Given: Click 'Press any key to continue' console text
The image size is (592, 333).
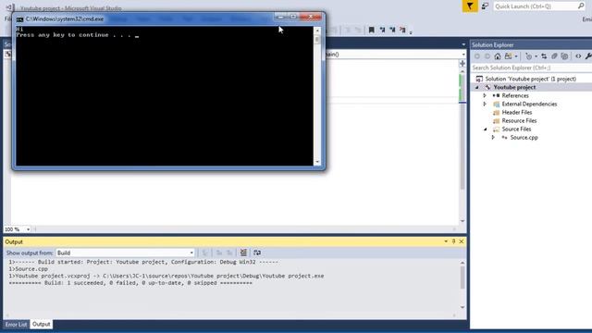Looking at the screenshot, I should [x=73, y=35].
